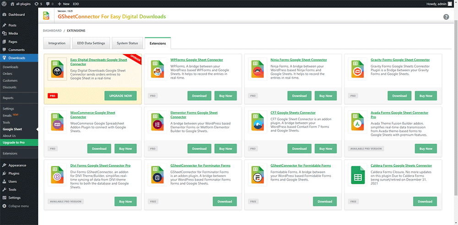This screenshot has height=225, width=458.
Task: Click the Formidable Forms connector icon
Action: pyautogui.click(x=257, y=175)
